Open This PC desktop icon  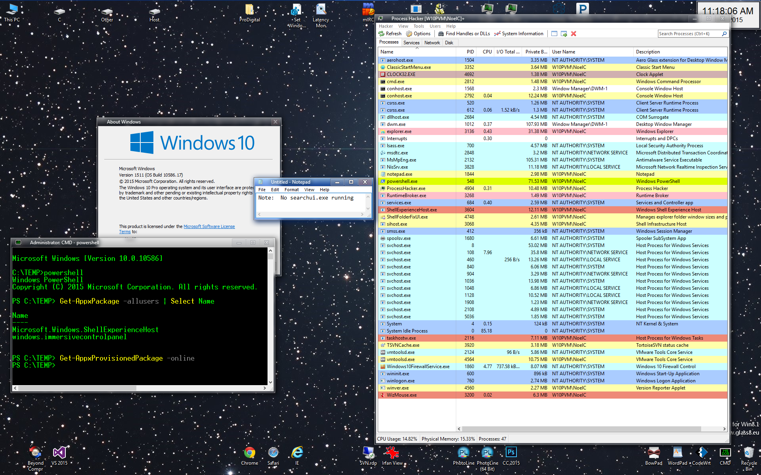pyautogui.click(x=12, y=13)
